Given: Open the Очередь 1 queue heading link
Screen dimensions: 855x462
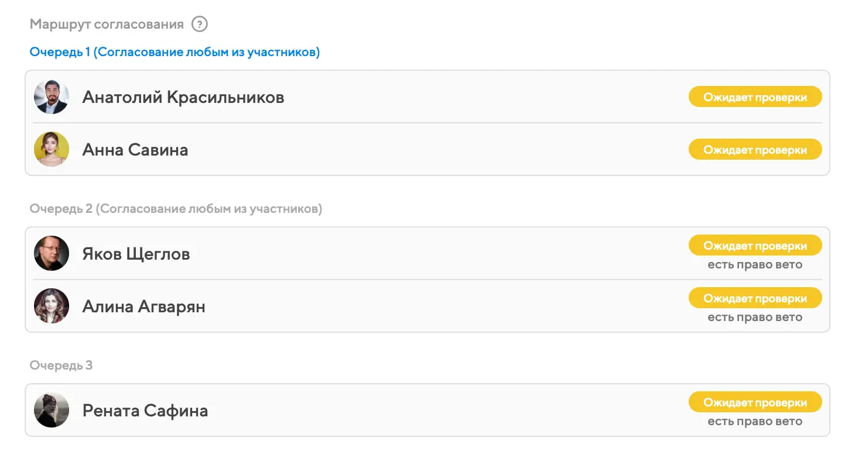Looking at the screenshot, I should coord(175,52).
